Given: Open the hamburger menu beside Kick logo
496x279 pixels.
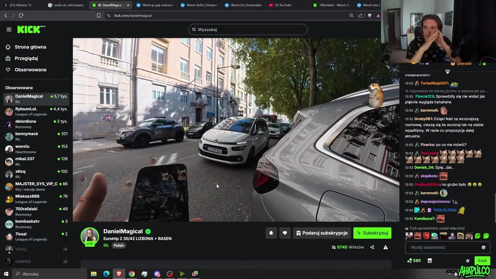Looking at the screenshot, I should click(x=9, y=29).
